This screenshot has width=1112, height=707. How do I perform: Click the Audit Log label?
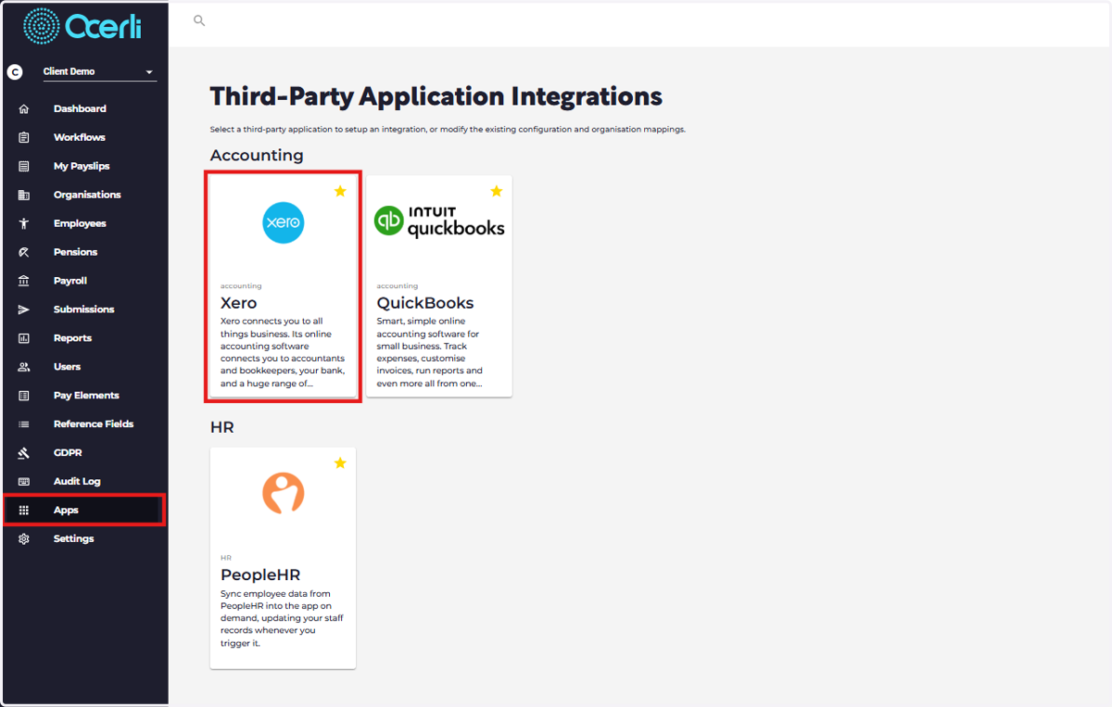[x=77, y=482]
